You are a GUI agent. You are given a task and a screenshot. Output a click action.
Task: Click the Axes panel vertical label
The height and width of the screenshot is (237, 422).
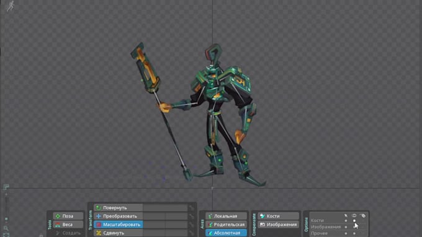202,225
